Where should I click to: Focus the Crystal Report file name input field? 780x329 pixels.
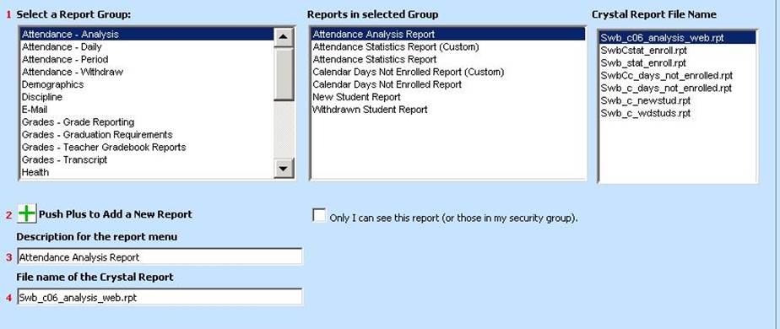click(x=160, y=297)
